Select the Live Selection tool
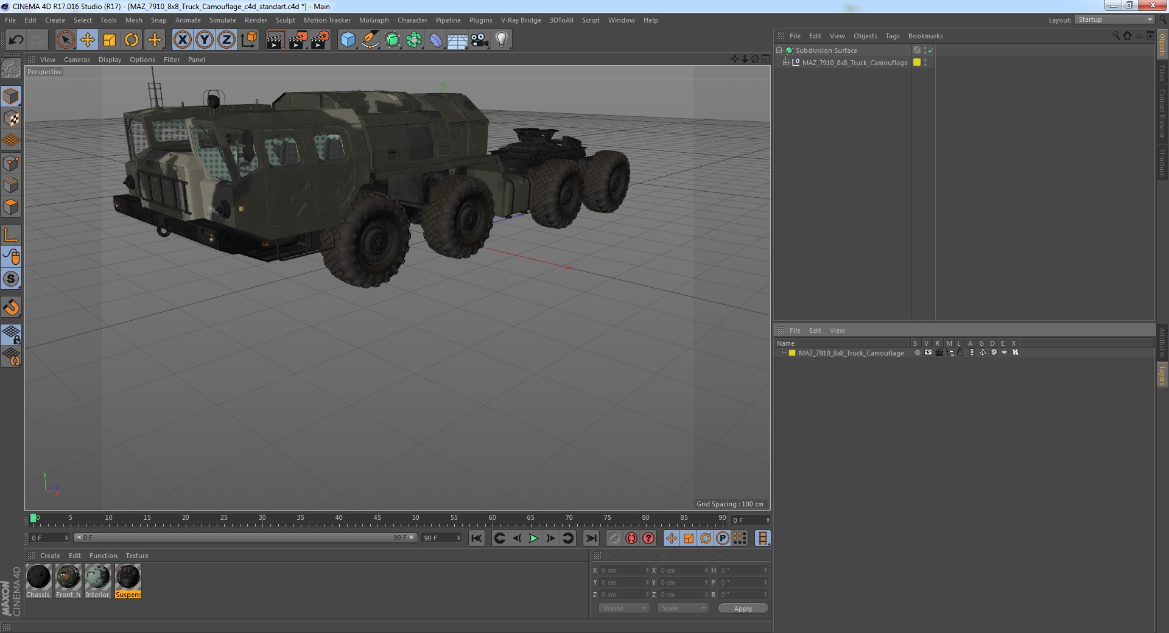 pos(65,40)
